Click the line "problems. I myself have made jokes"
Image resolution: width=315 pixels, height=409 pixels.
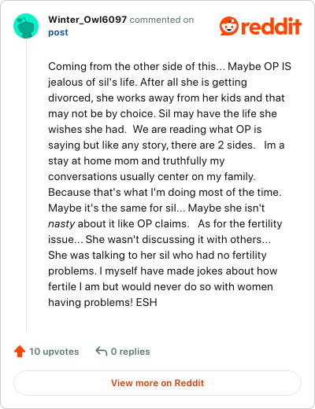[163, 271]
